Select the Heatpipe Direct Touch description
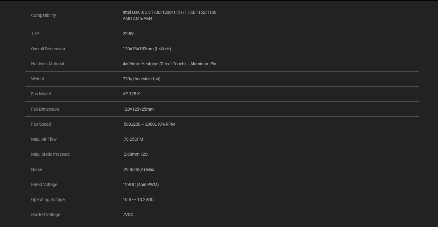This screenshot has height=227, width=438. (169, 64)
